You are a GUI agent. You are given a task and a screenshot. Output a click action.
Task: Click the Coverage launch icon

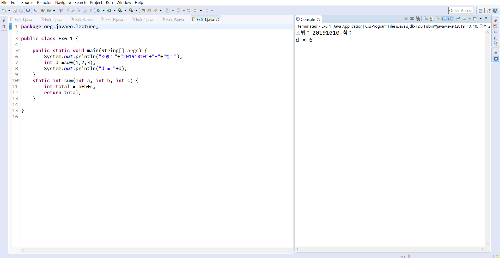coord(120,10)
